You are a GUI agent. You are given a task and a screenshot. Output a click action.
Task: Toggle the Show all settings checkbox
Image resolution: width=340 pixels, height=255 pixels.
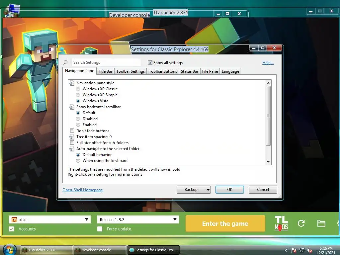tap(150, 63)
